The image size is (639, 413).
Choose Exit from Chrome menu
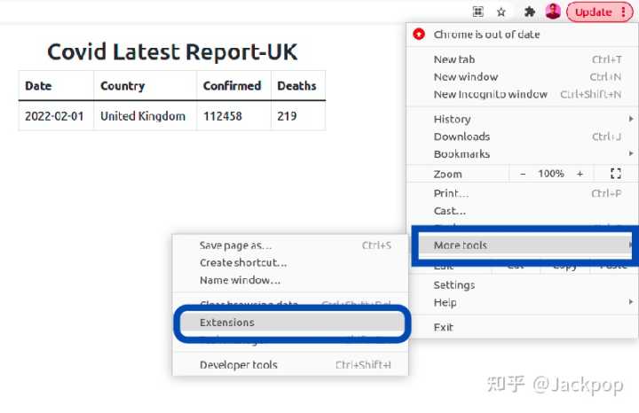(x=522, y=328)
